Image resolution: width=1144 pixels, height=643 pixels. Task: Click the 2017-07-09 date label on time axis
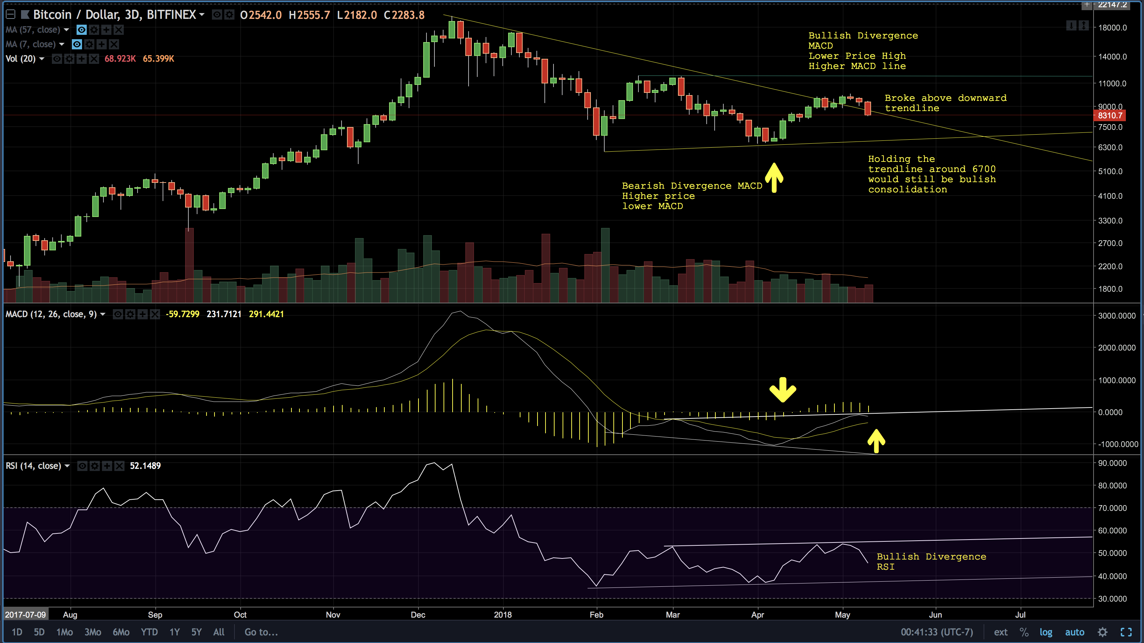pos(25,615)
